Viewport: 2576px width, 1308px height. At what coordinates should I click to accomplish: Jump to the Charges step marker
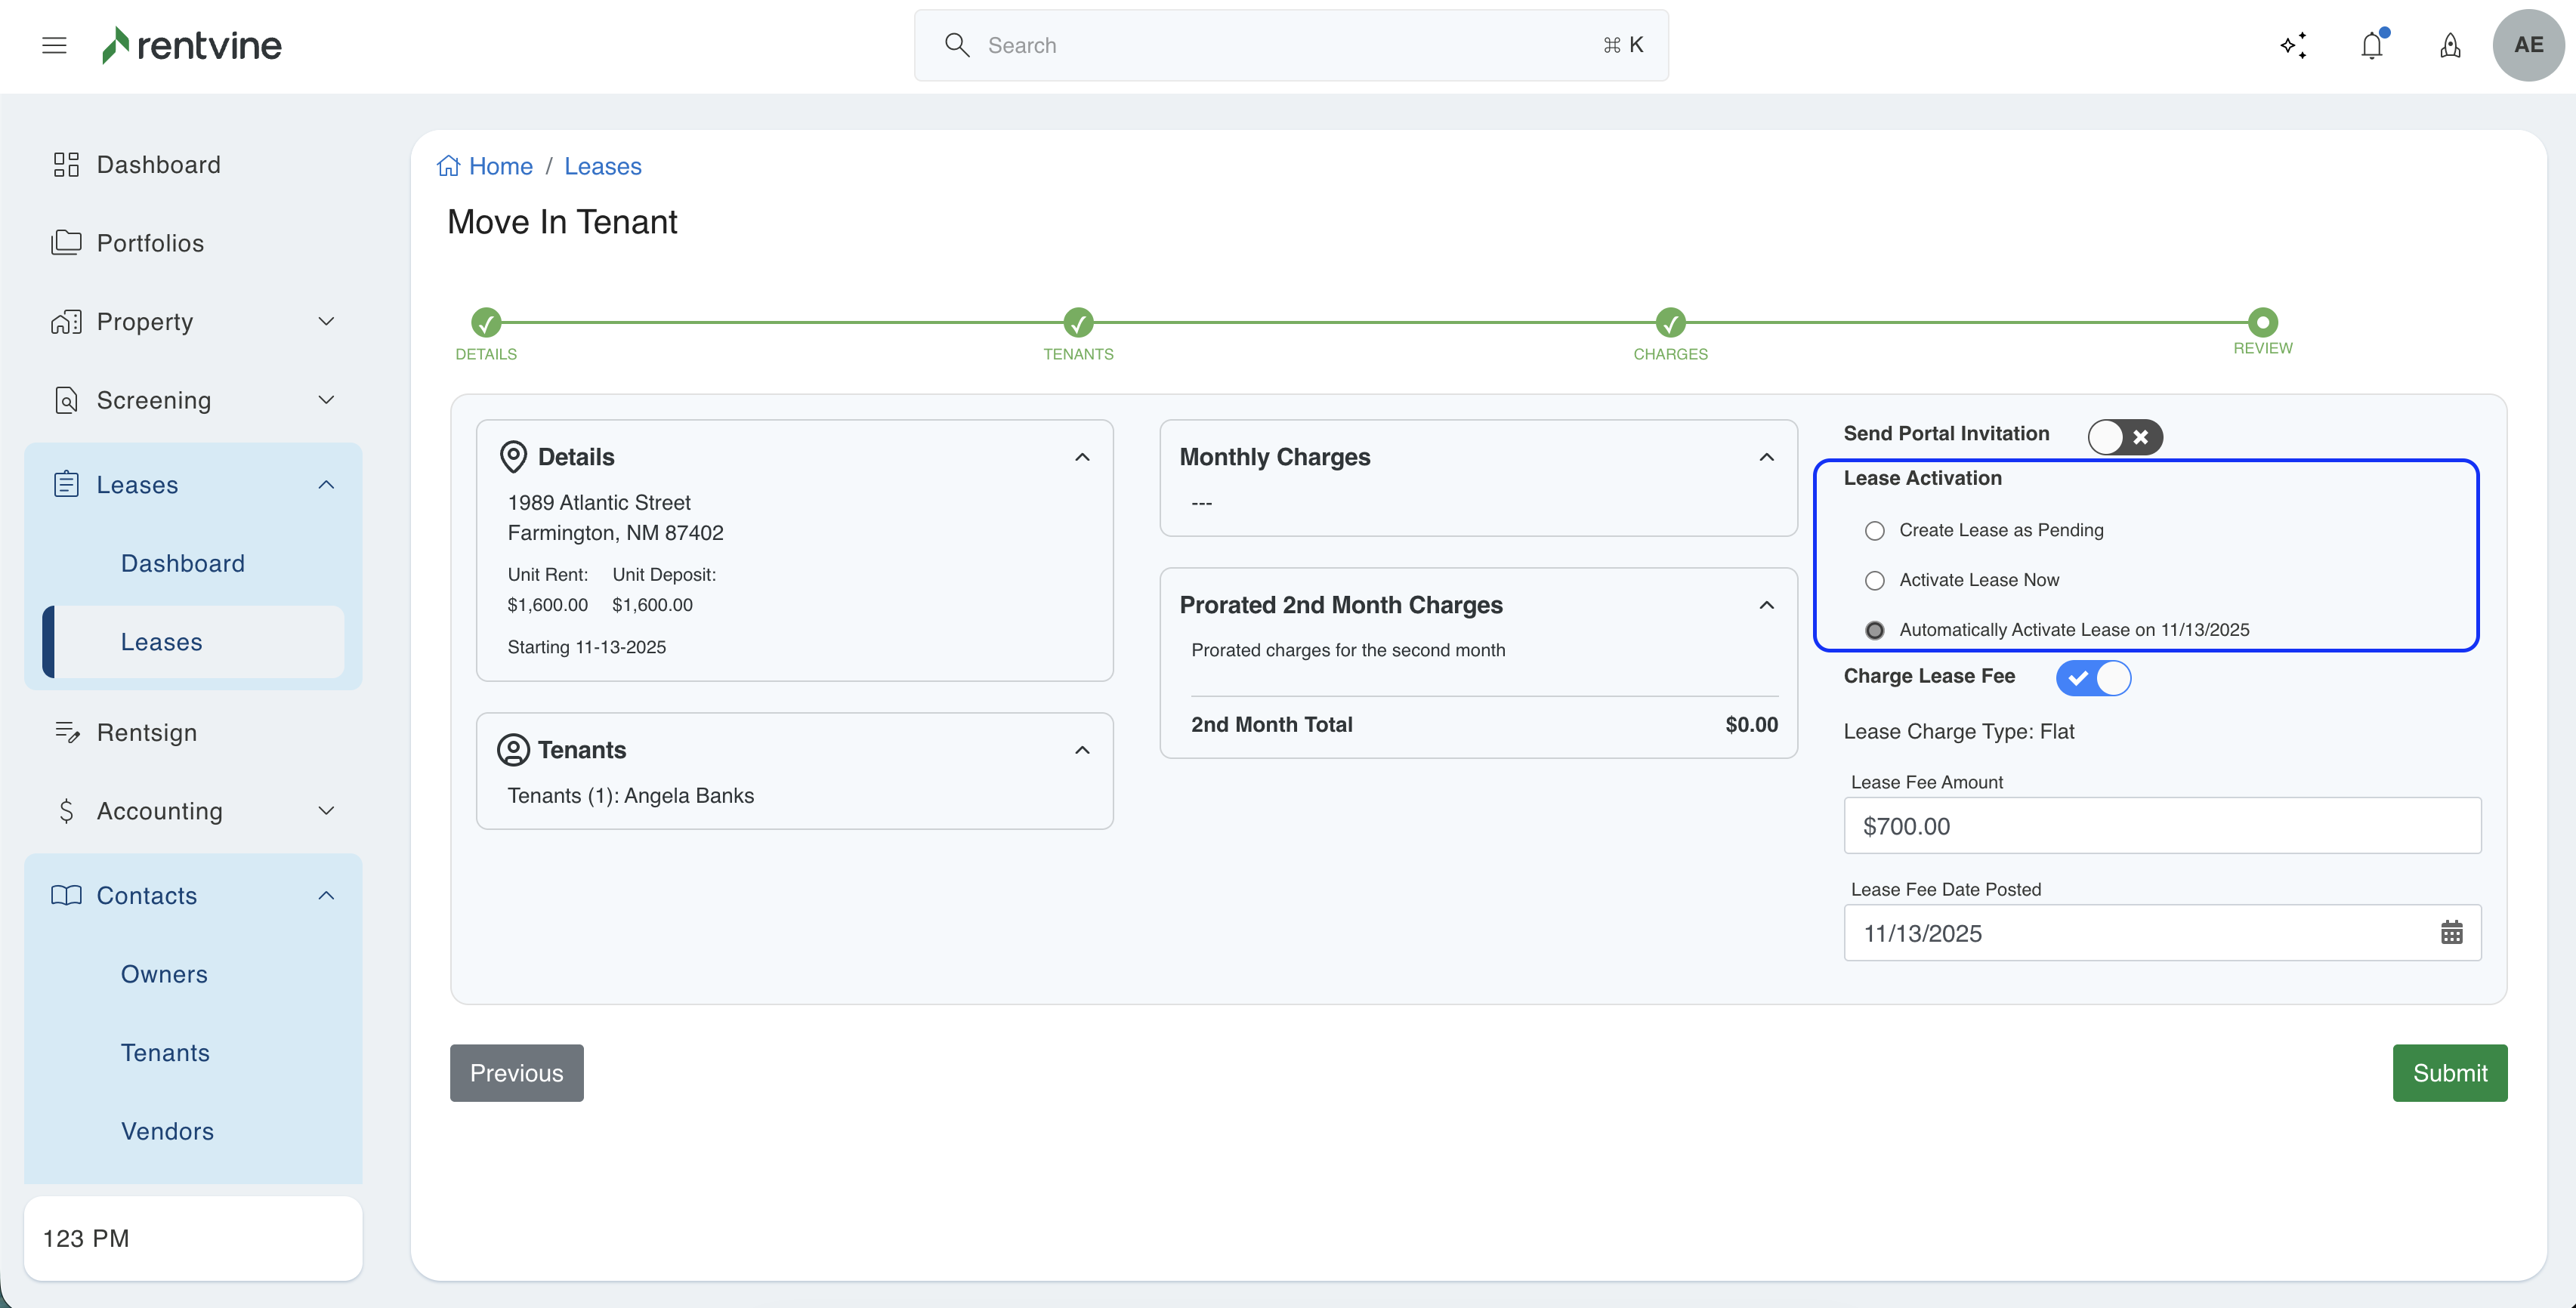1670,323
